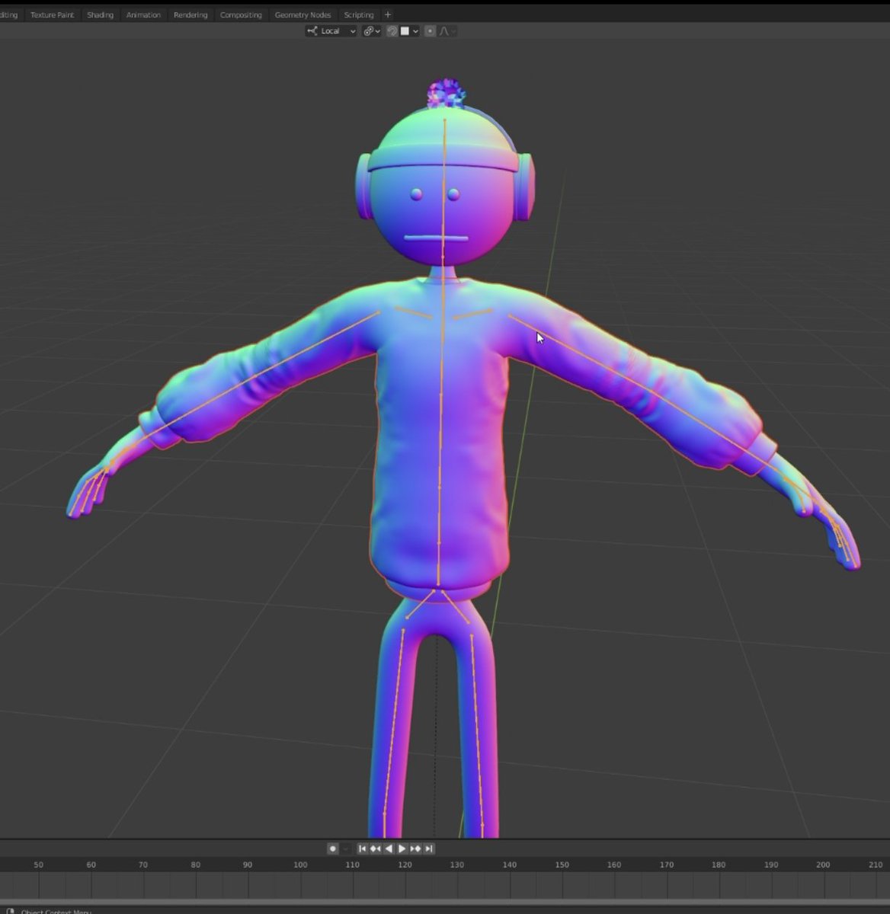Open the pivot point dropdown
Viewport: 890px width, 914px height.
point(372,31)
